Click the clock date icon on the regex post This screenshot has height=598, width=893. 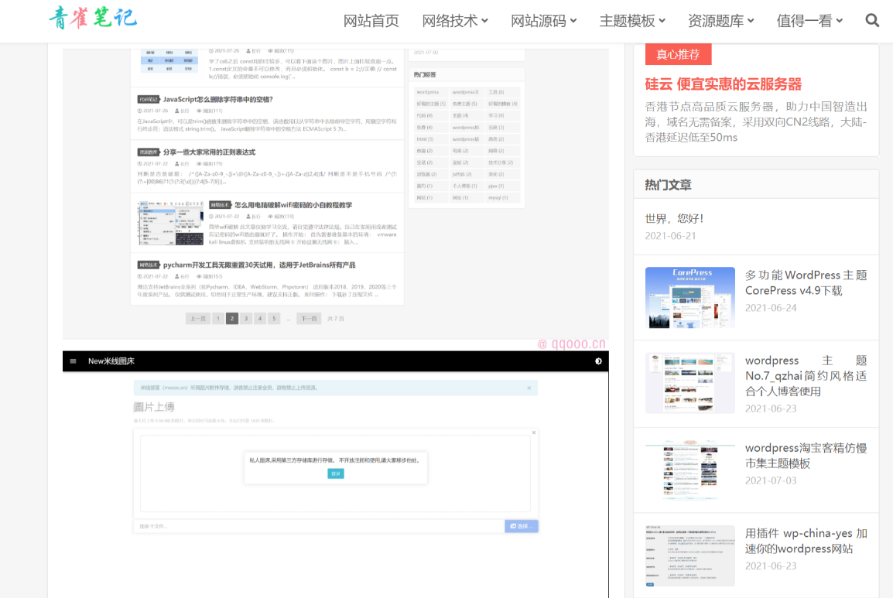pyautogui.click(x=139, y=164)
